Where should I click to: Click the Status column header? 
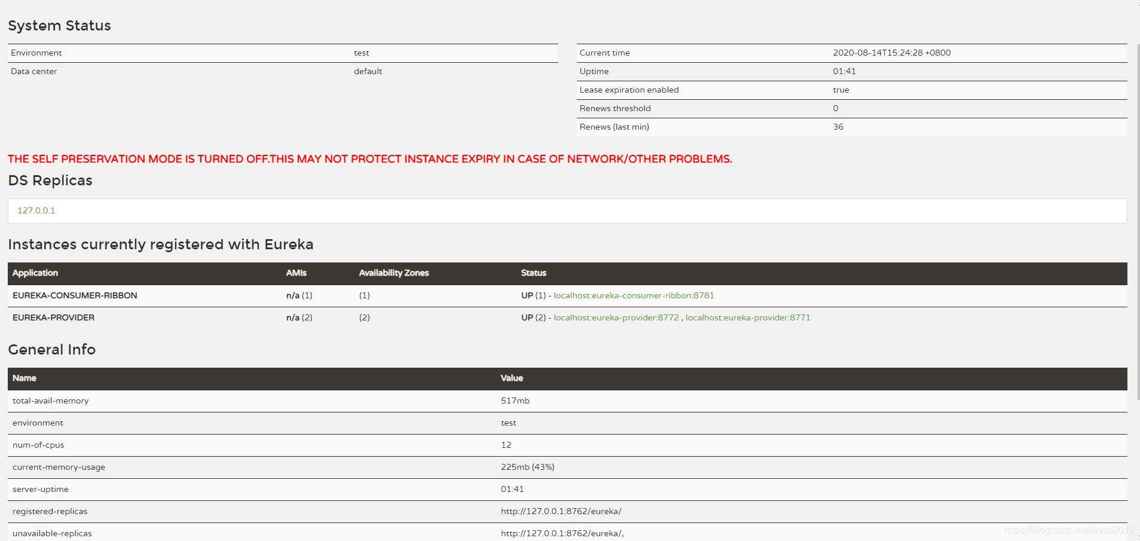[x=533, y=273]
